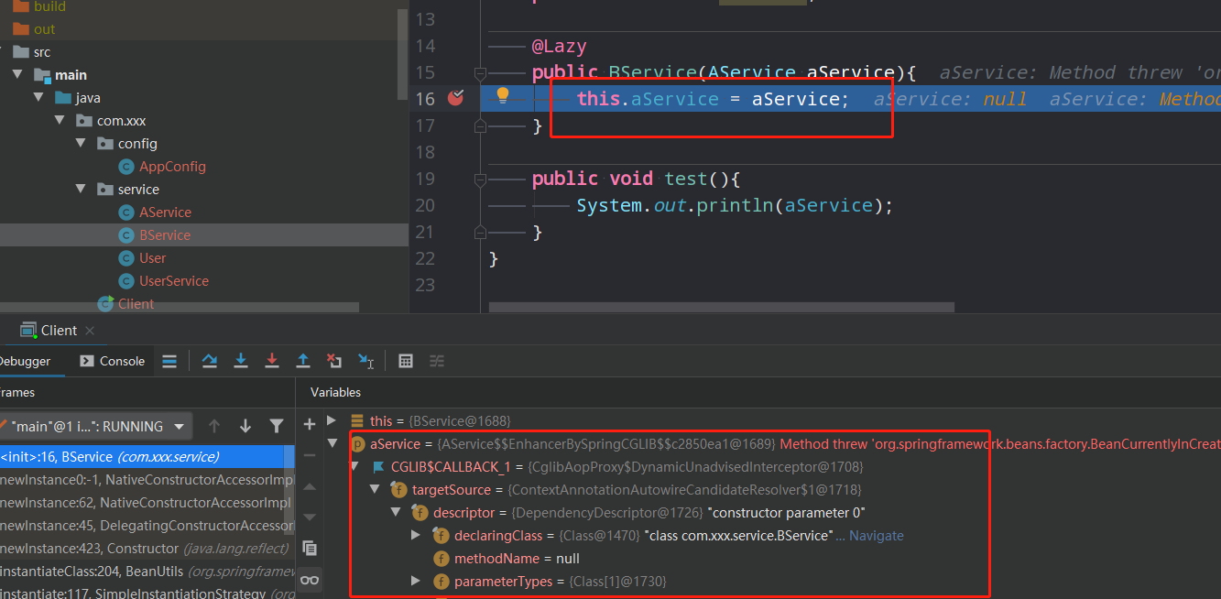
Task: Open User class in project tree
Action: (x=152, y=258)
